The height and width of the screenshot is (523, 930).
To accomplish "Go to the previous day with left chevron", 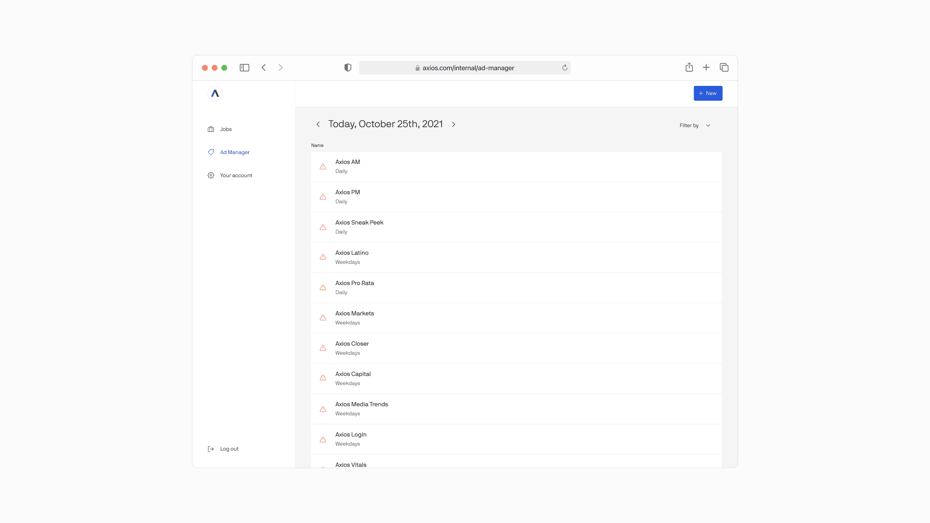I will [x=318, y=124].
